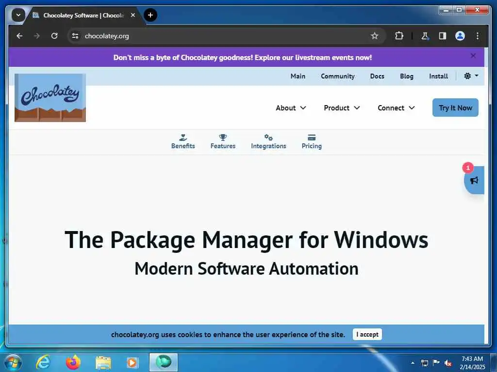Jump to Integrations section
This screenshot has height=372, width=497.
click(268, 141)
